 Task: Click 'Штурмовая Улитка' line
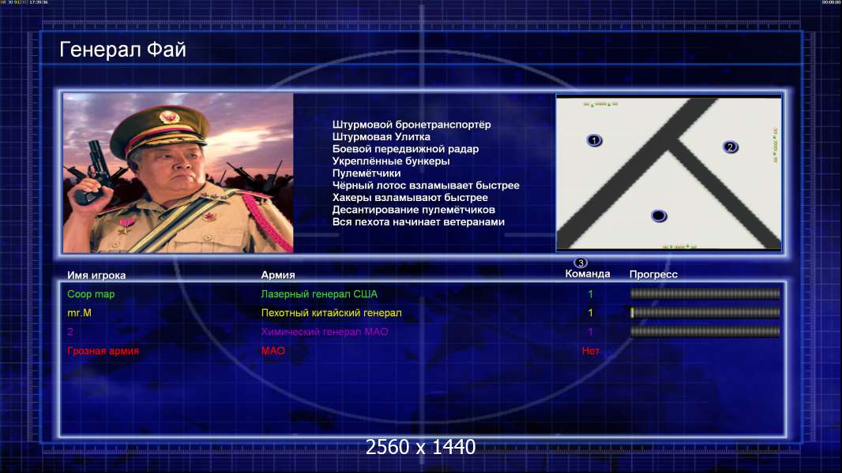pos(381,136)
